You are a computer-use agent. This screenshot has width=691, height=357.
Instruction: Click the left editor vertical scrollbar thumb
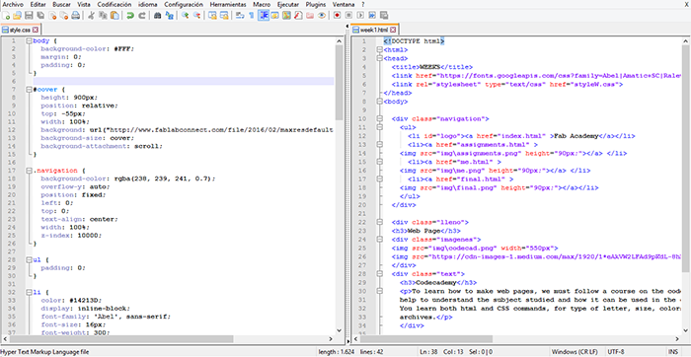point(339,83)
